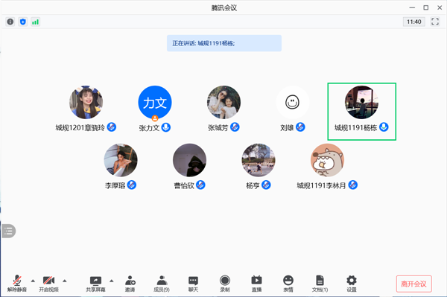Minimize the 腾讯会议 window
This screenshot has width=447, height=297.
coord(412,7)
